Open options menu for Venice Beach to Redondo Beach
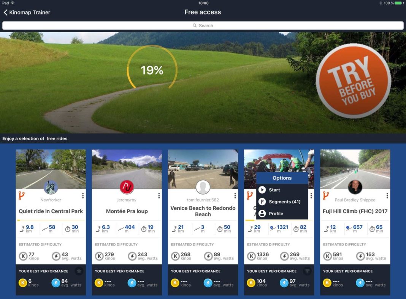Viewport: 406px width, 299px height. [x=235, y=195]
